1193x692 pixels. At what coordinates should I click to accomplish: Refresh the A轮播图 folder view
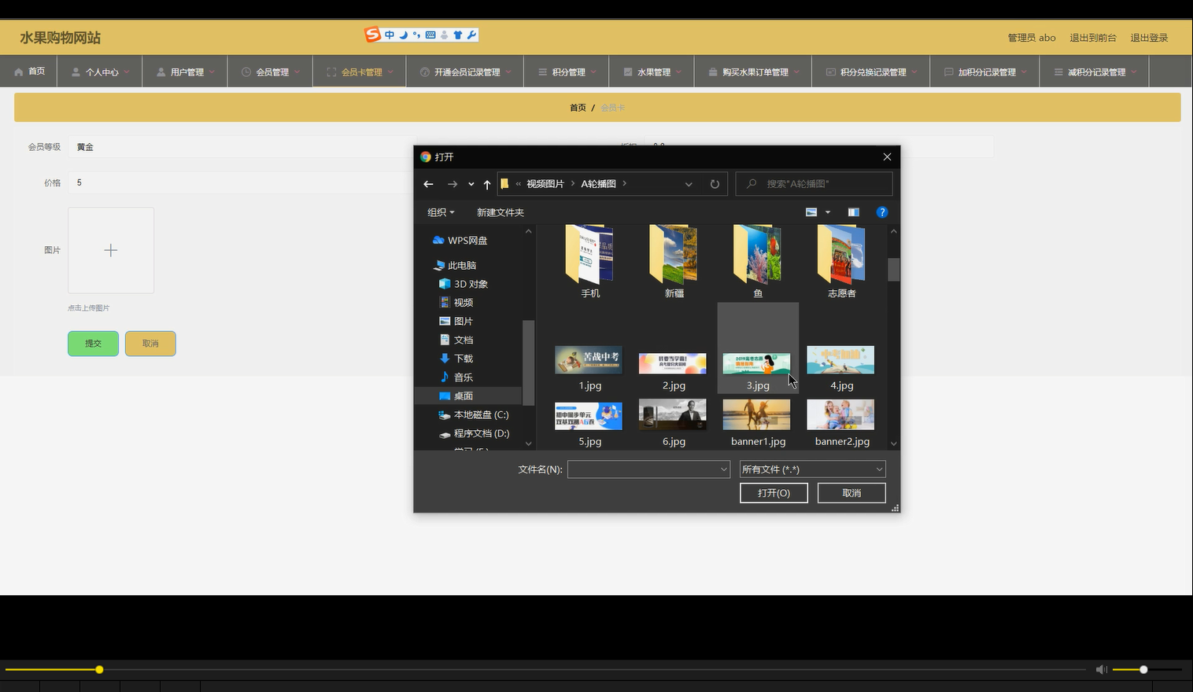pyautogui.click(x=715, y=184)
